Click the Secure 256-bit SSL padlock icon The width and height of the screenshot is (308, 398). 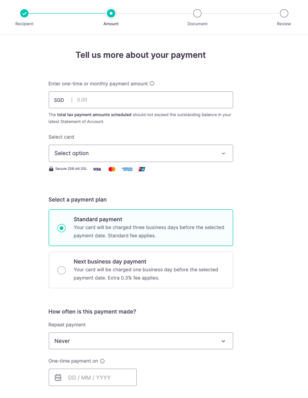coord(51,169)
